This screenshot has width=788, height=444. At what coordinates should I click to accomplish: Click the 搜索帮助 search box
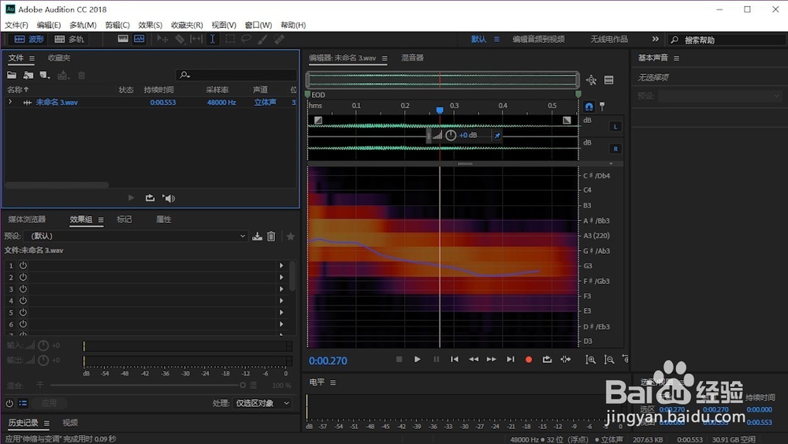tap(727, 39)
